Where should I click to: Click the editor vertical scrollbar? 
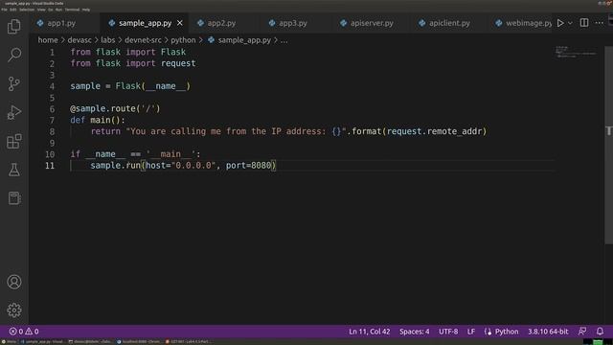click(609, 146)
